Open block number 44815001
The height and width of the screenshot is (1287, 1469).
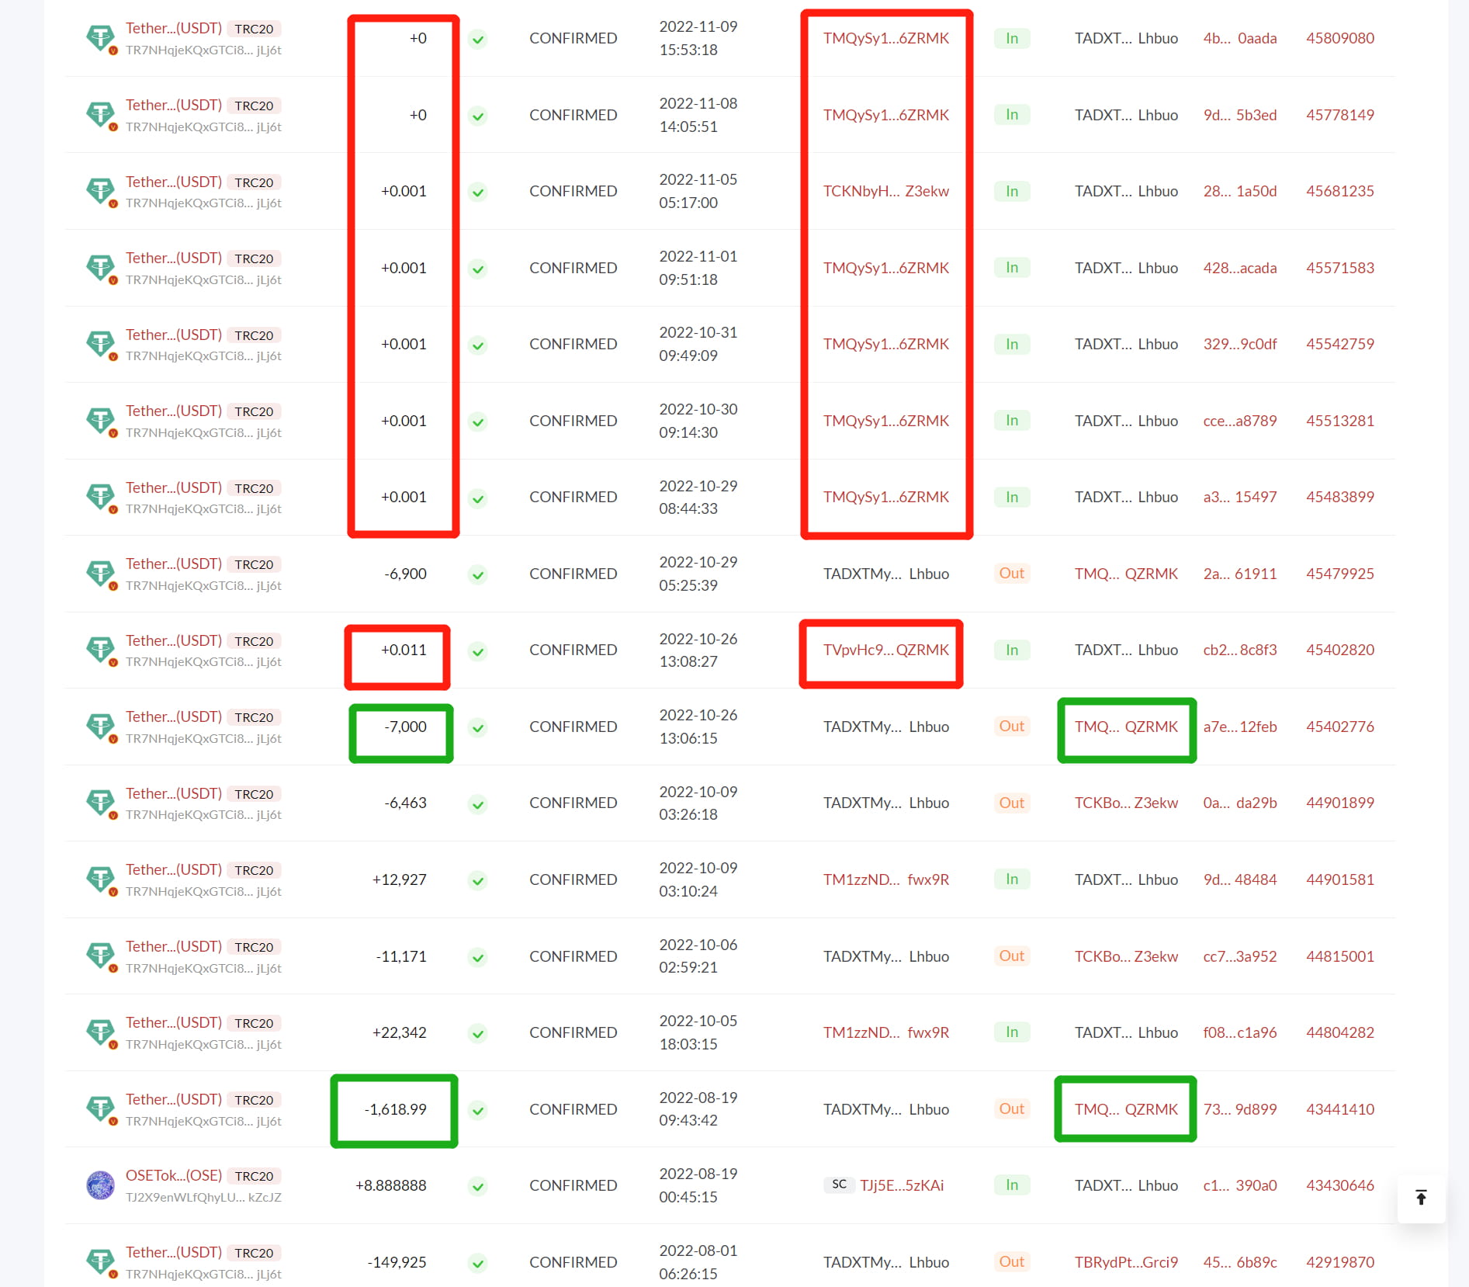pyautogui.click(x=1339, y=956)
